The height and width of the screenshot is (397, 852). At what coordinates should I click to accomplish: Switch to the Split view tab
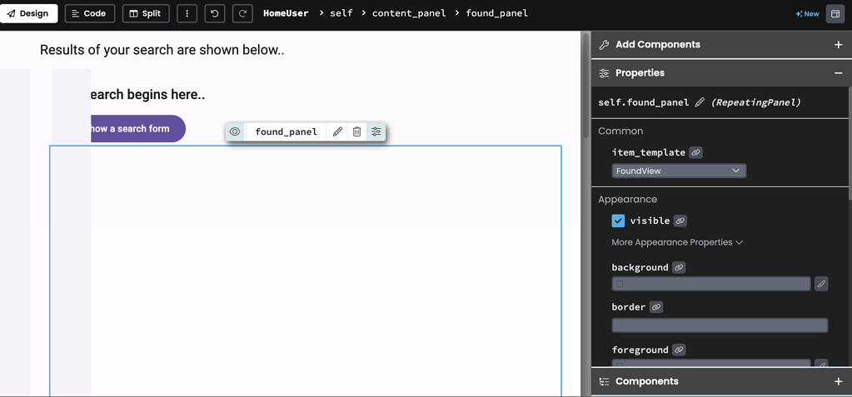pos(146,13)
